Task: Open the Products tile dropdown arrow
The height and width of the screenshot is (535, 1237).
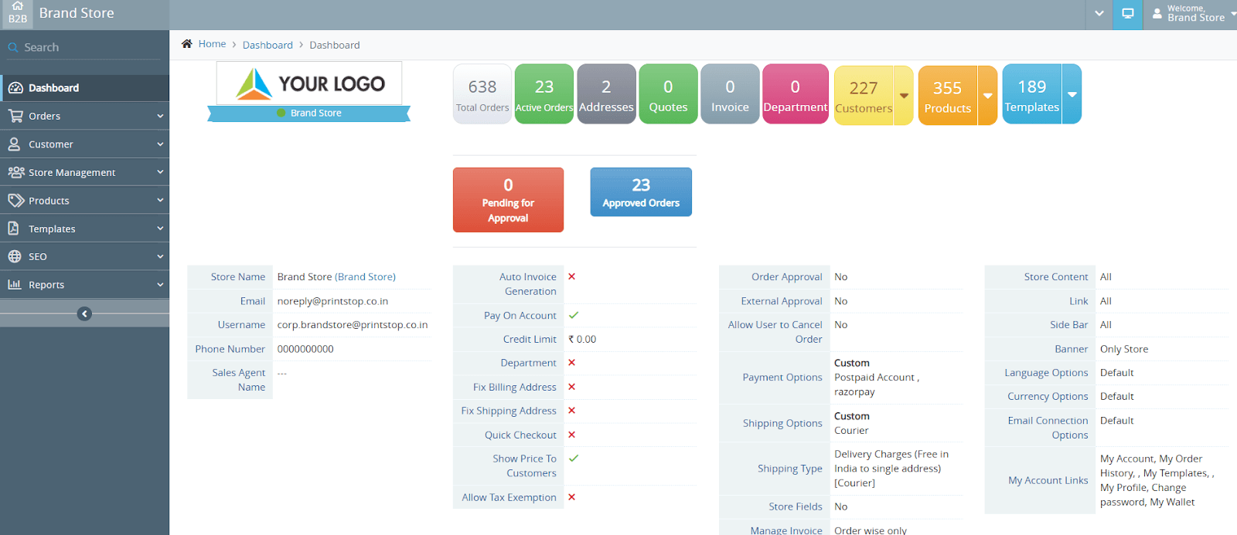Action: point(987,96)
